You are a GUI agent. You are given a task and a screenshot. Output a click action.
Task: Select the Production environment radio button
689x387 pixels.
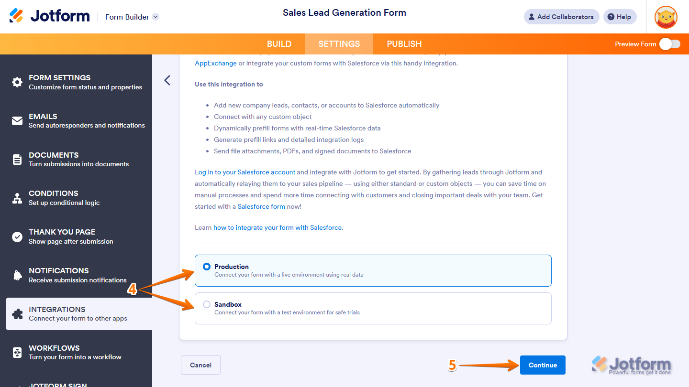206,267
